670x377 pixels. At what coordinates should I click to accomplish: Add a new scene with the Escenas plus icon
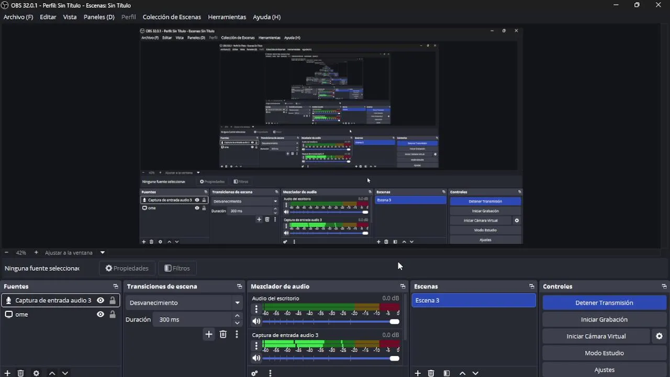click(x=418, y=373)
